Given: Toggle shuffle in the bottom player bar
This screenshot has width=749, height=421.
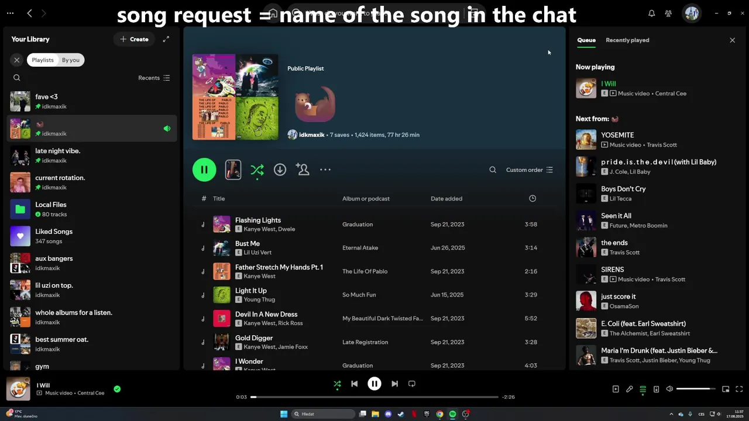Looking at the screenshot, I should tap(337, 384).
